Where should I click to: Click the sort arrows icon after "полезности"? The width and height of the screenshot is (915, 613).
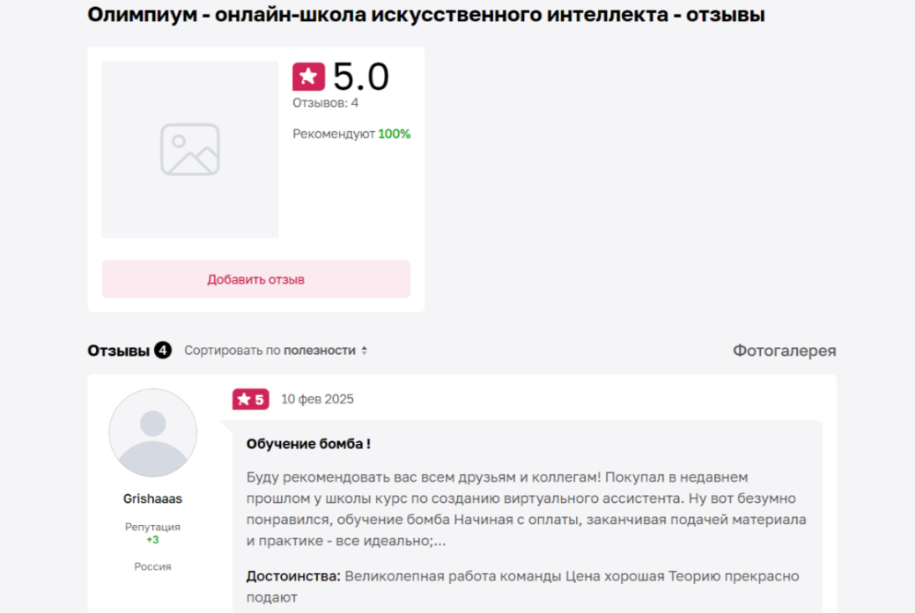365,351
